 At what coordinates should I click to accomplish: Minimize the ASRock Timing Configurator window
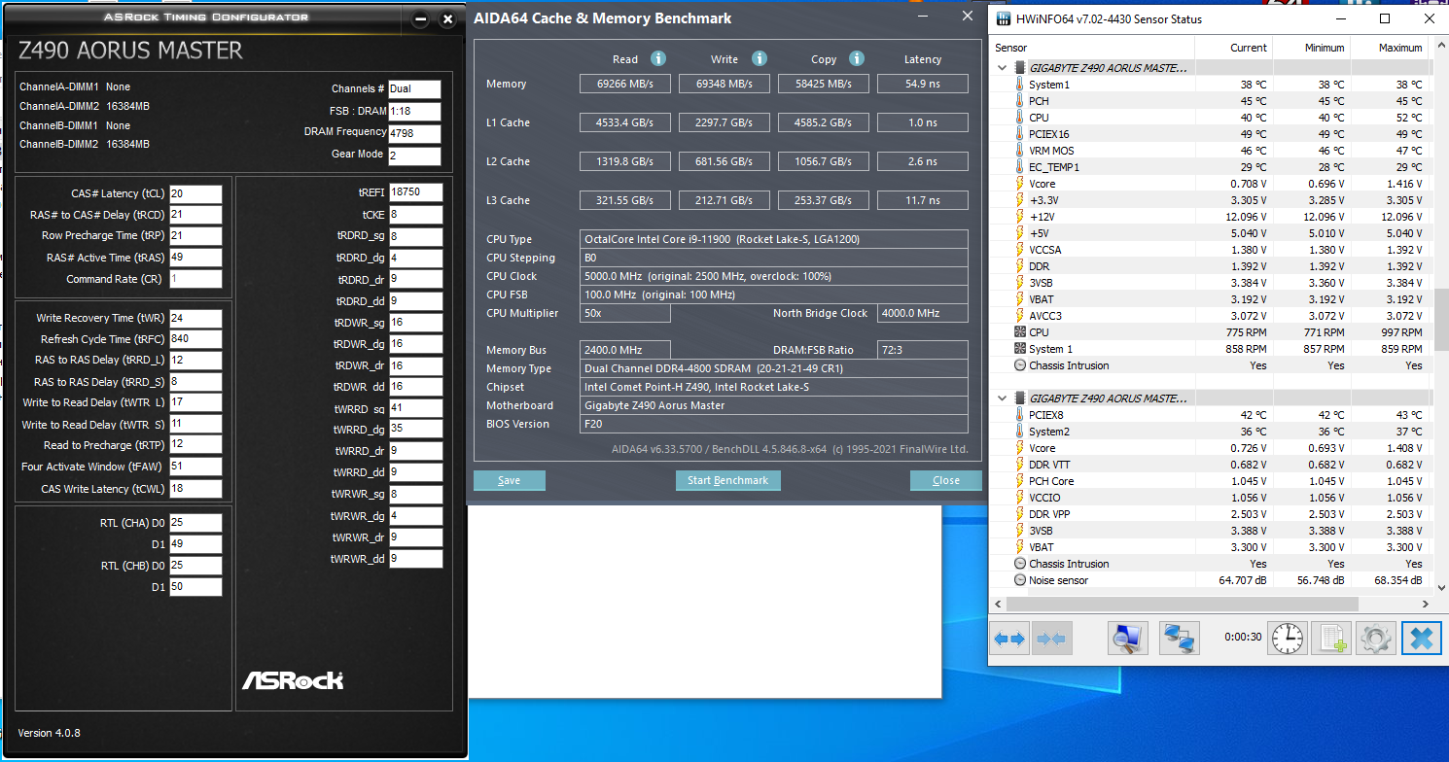tap(420, 19)
